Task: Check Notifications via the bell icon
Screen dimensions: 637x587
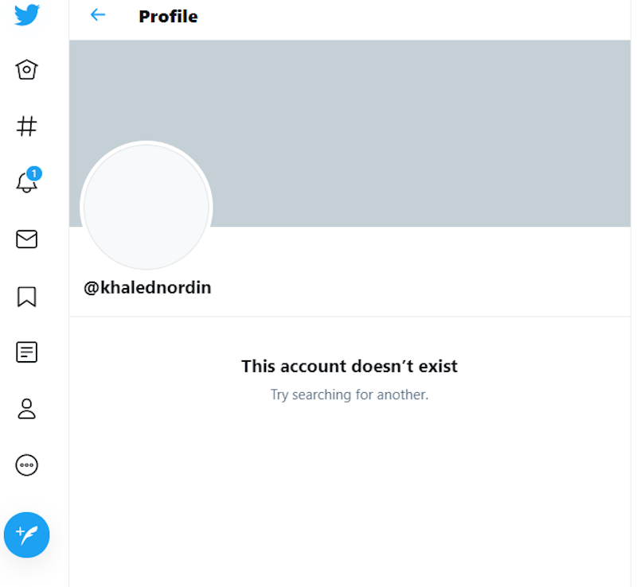Action: tap(26, 183)
